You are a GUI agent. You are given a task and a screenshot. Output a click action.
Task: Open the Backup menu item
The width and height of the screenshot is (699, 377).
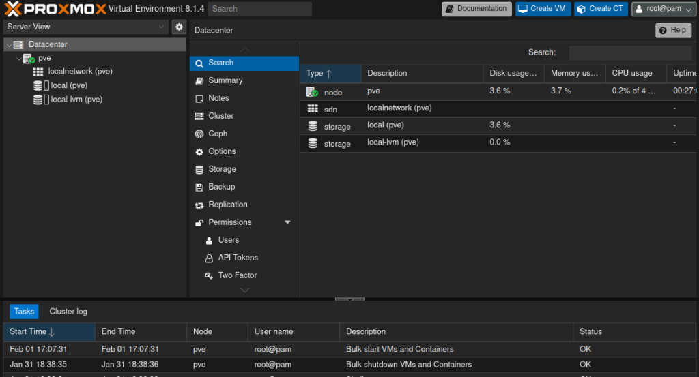coord(244,187)
